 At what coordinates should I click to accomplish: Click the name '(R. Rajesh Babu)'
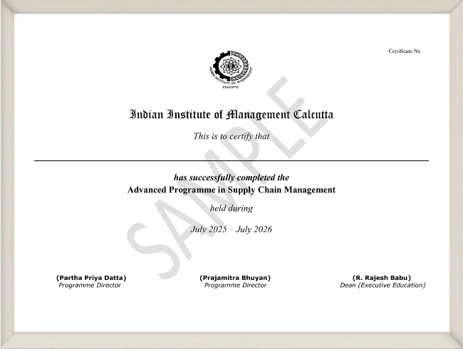tap(382, 278)
